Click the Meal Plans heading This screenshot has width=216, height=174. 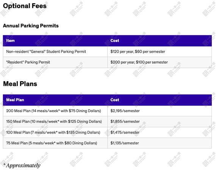coord(20,84)
